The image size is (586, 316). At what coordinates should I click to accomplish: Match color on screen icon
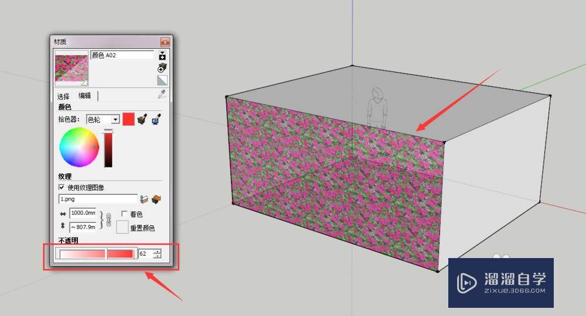(156, 119)
